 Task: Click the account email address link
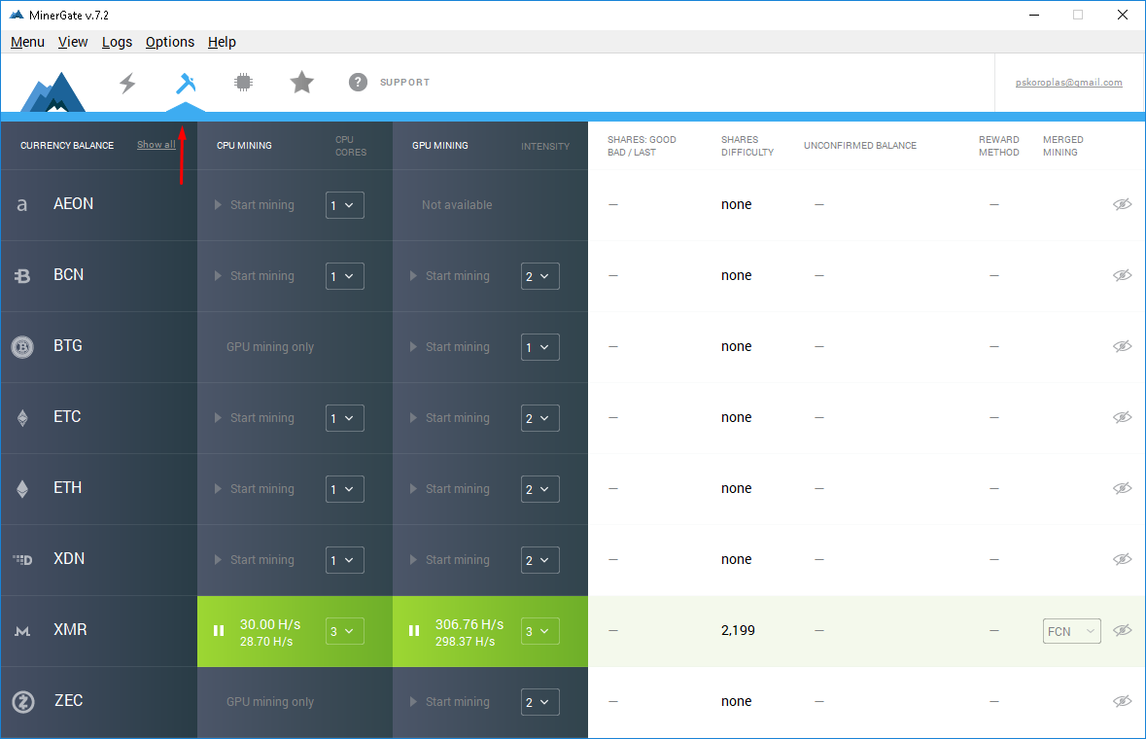(1068, 83)
